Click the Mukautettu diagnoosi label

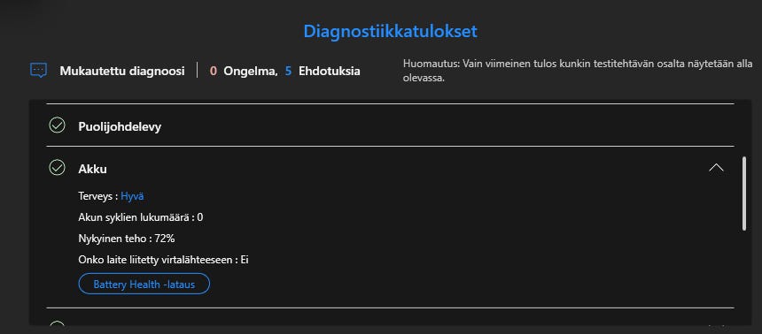tap(122, 72)
